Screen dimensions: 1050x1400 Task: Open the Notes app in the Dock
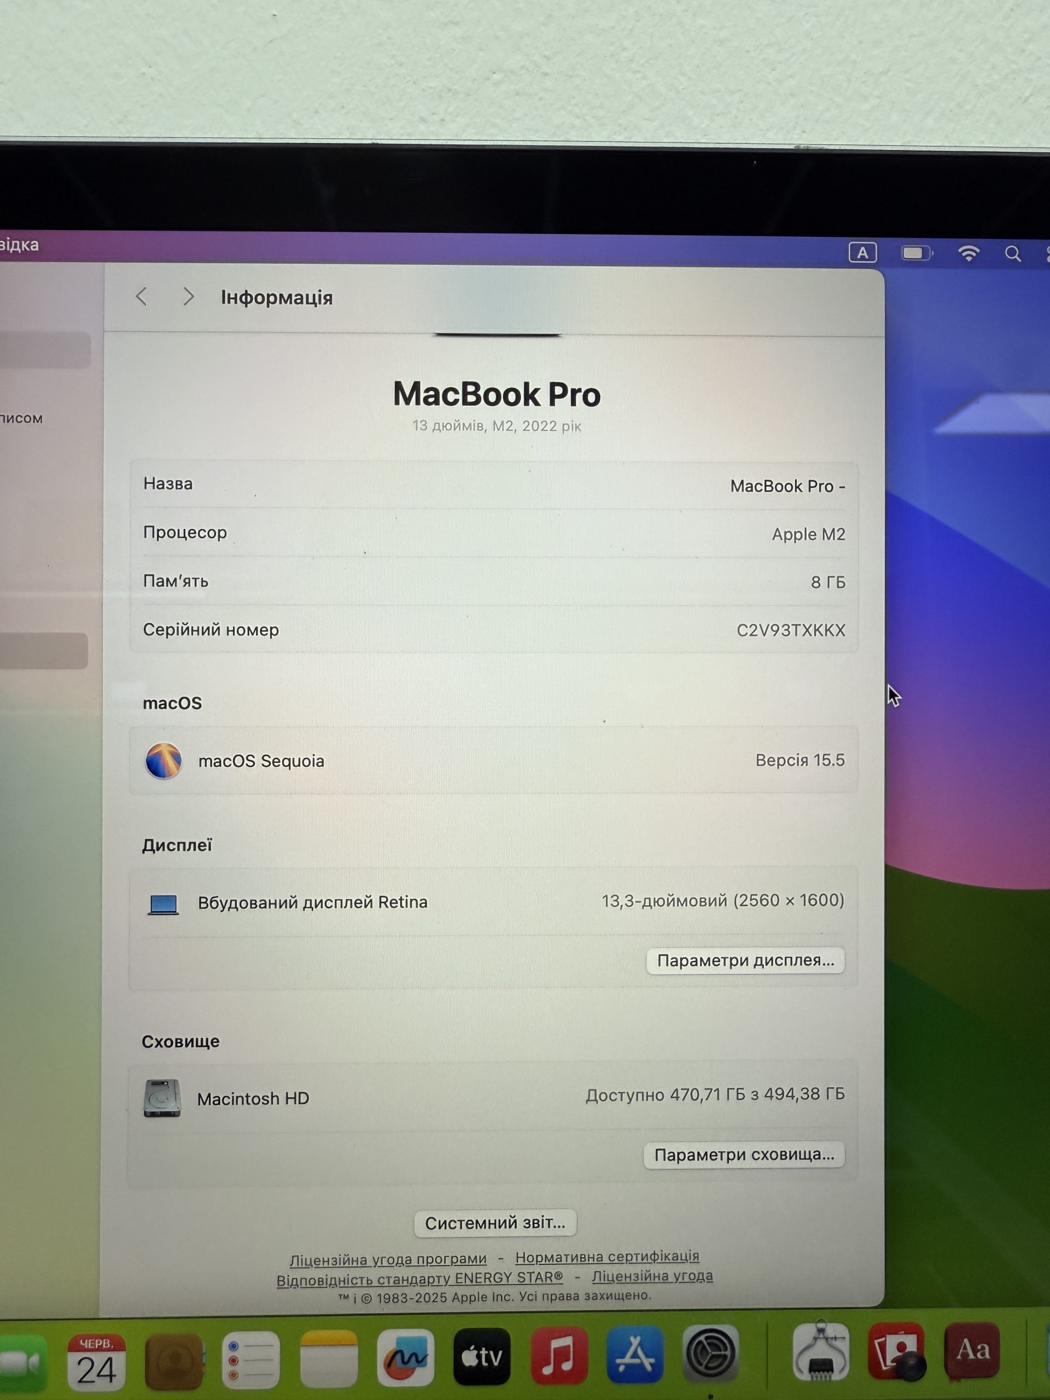tap(329, 1360)
